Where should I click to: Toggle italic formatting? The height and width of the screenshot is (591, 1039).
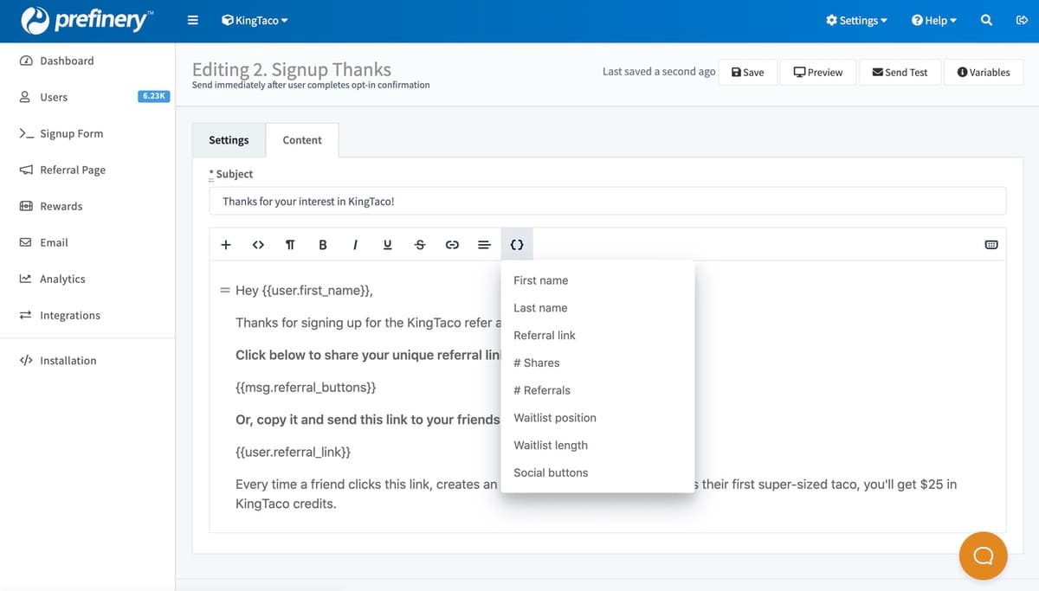pos(355,245)
